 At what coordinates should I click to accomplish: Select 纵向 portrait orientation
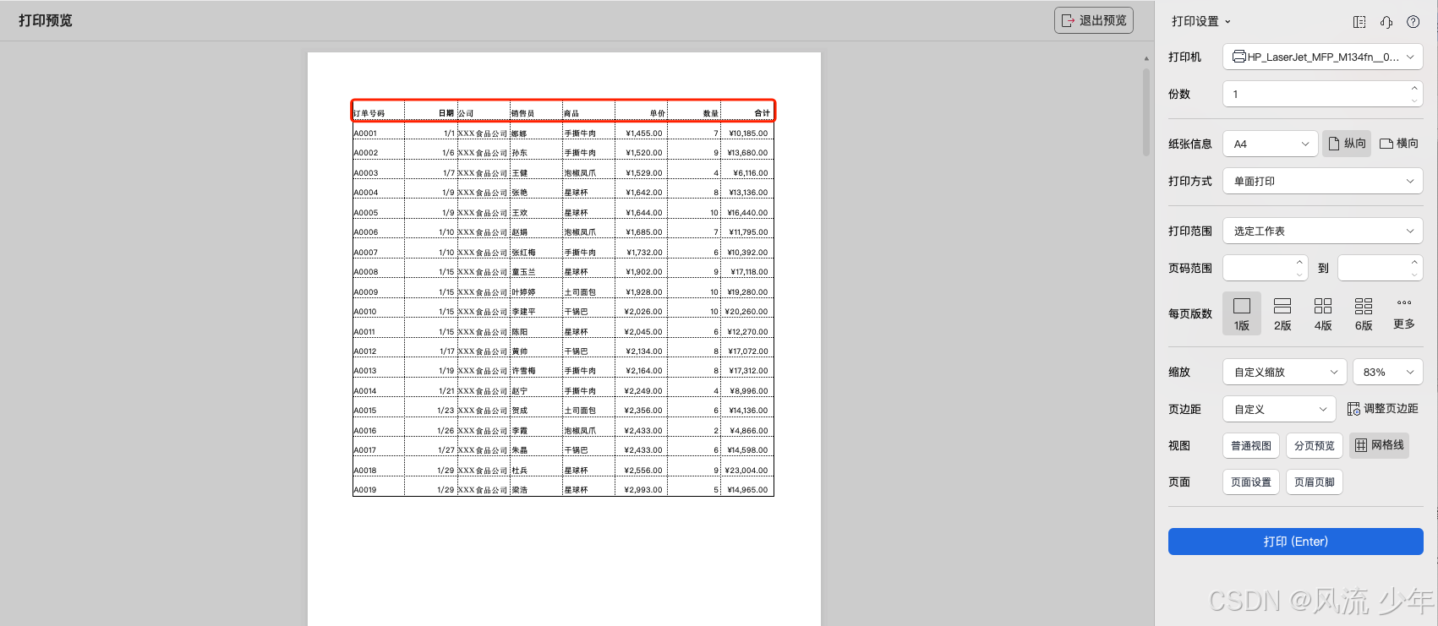click(x=1347, y=144)
